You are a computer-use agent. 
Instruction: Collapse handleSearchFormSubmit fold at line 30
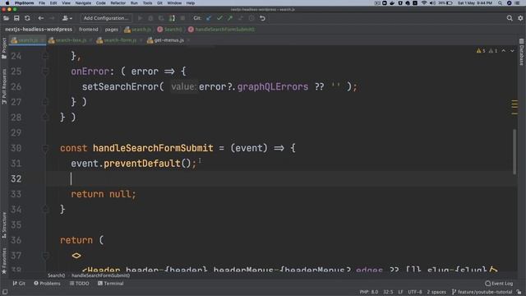[45, 148]
